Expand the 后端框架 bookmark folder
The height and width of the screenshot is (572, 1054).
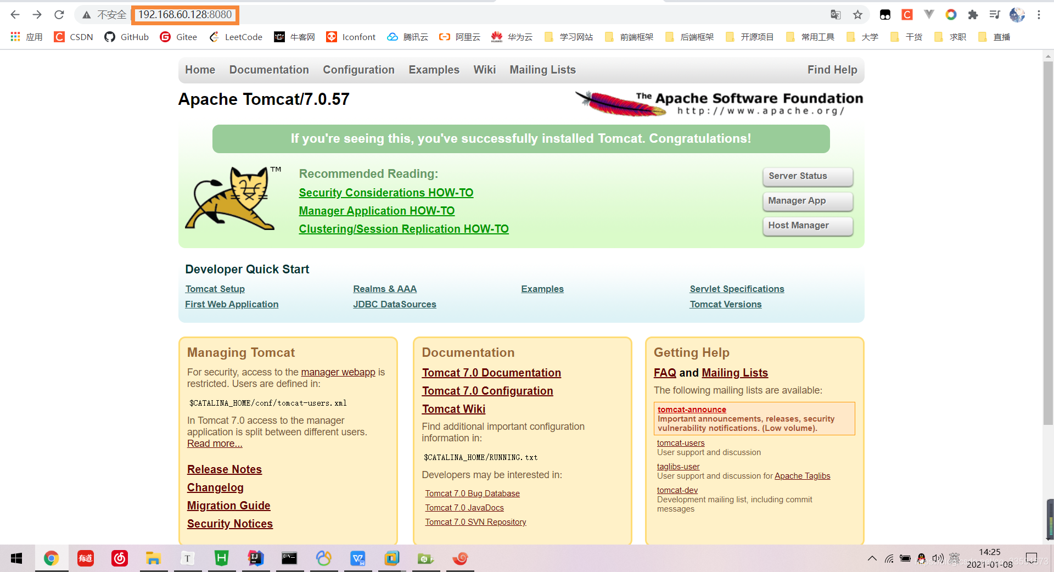point(689,37)
